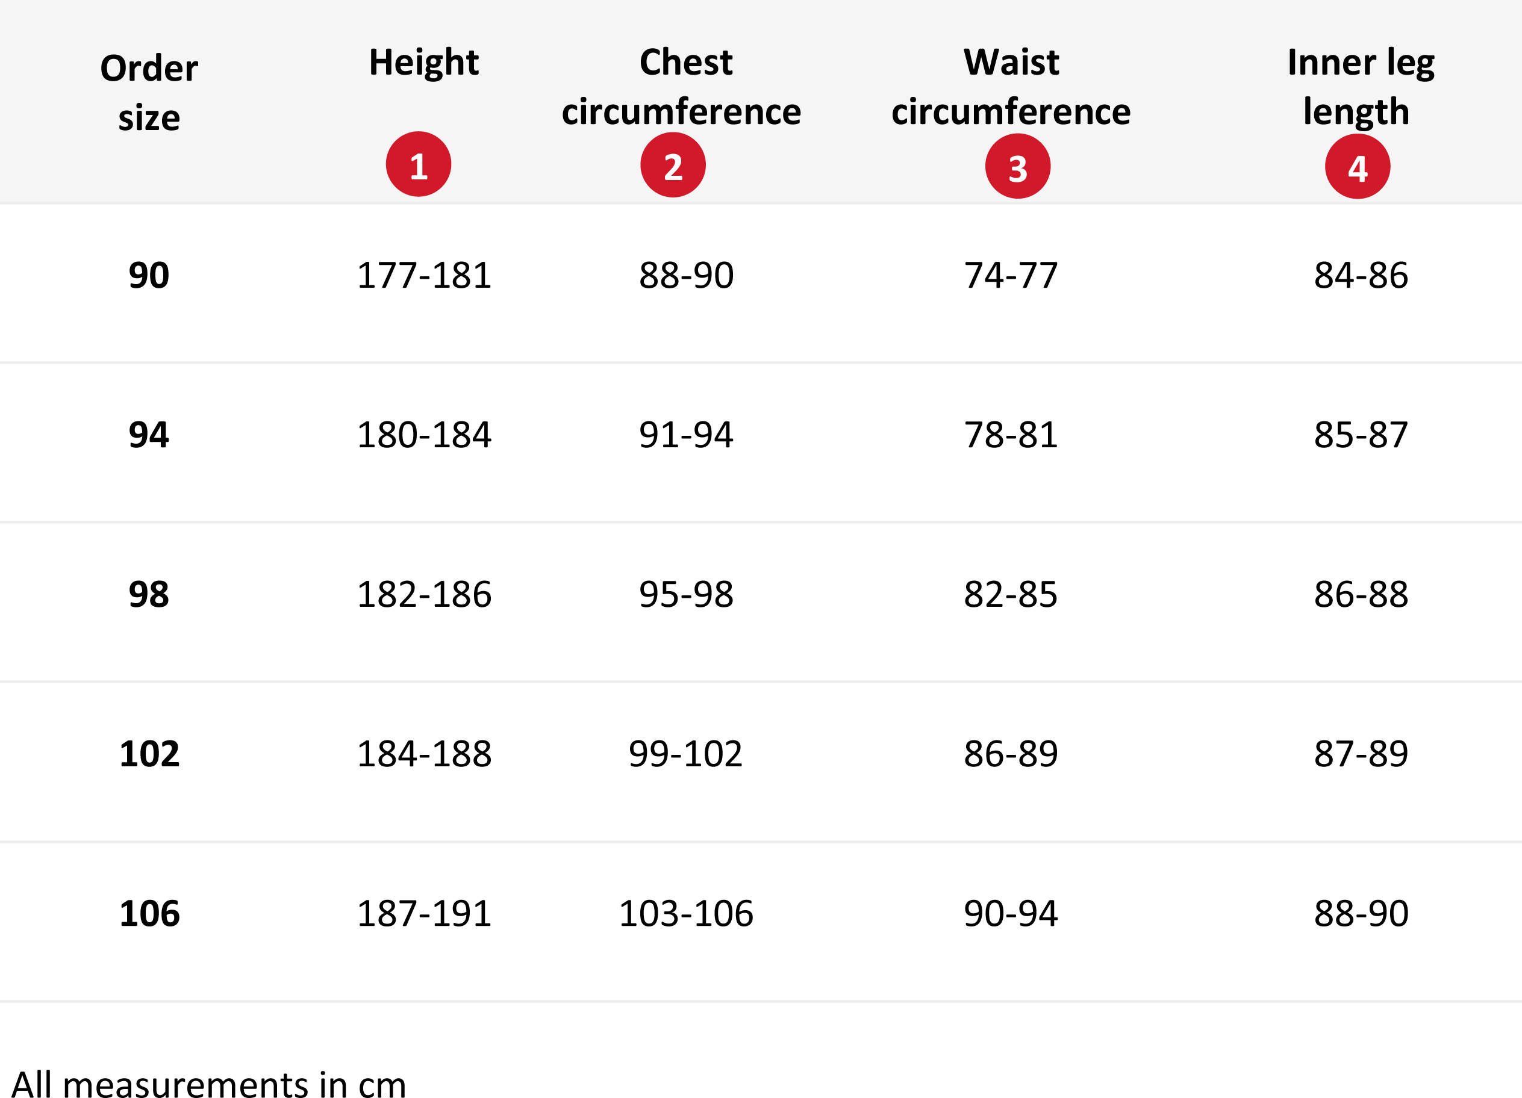
Task: Click the inner leg value 88-90
Action: (1360, 914)
